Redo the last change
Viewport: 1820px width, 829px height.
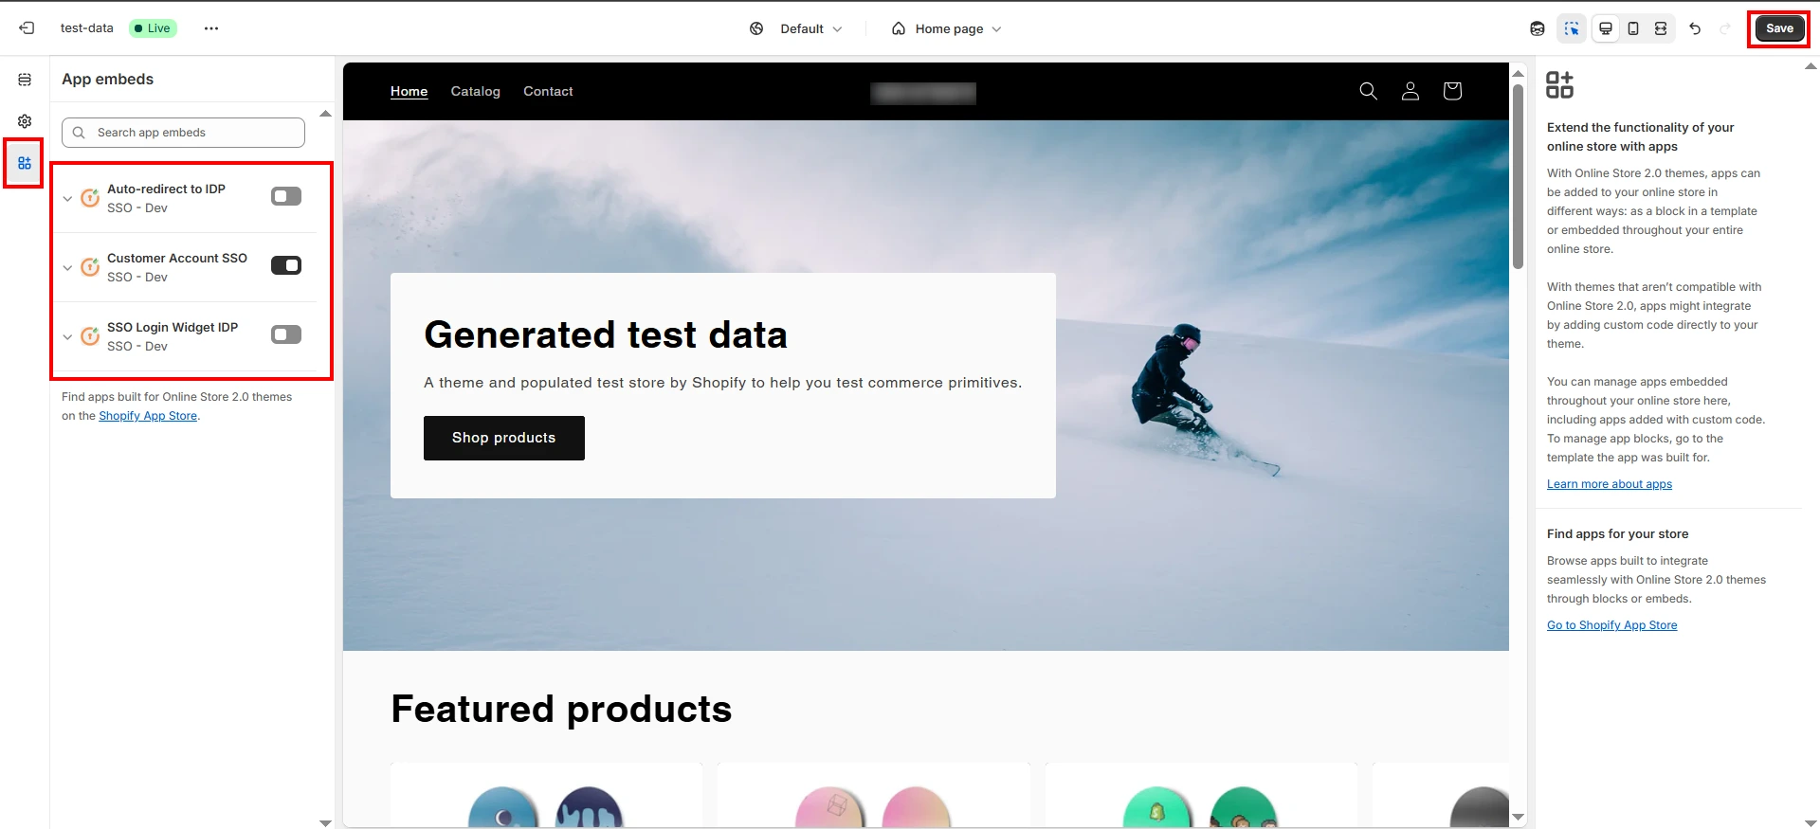(1725, 28)
